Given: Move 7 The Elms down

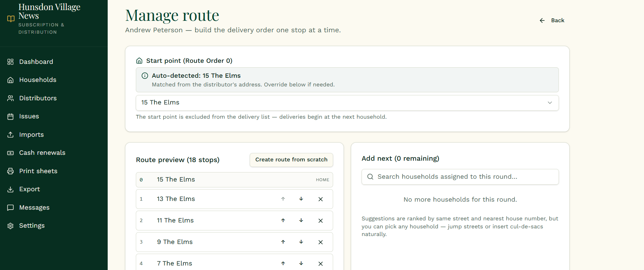Looking at the screenshot, I should [301, 263].
